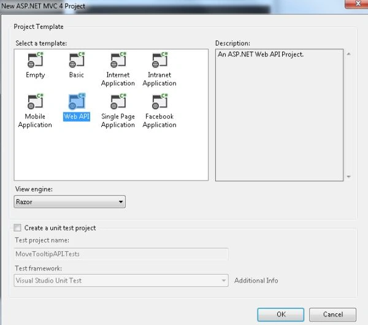Click the 'An ASP.NET Web API Project.' description text
The width and height of the screenshot is (368, 325).
tap(261, 54)
